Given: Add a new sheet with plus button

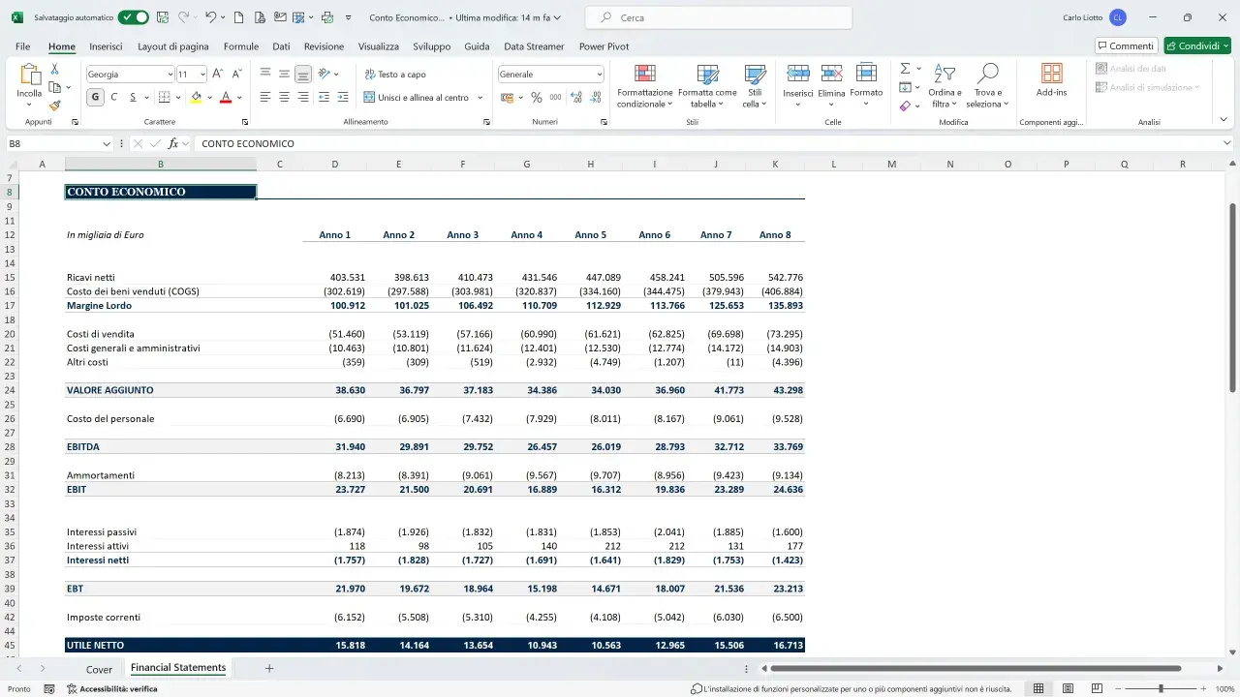Looking at the screenshot, I should tap(269, 669).
